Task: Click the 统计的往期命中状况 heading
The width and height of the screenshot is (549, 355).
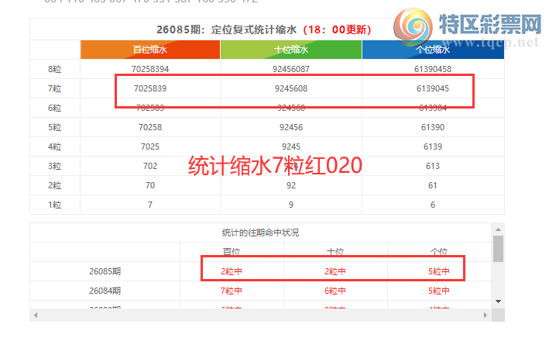Action: point(260,233)
